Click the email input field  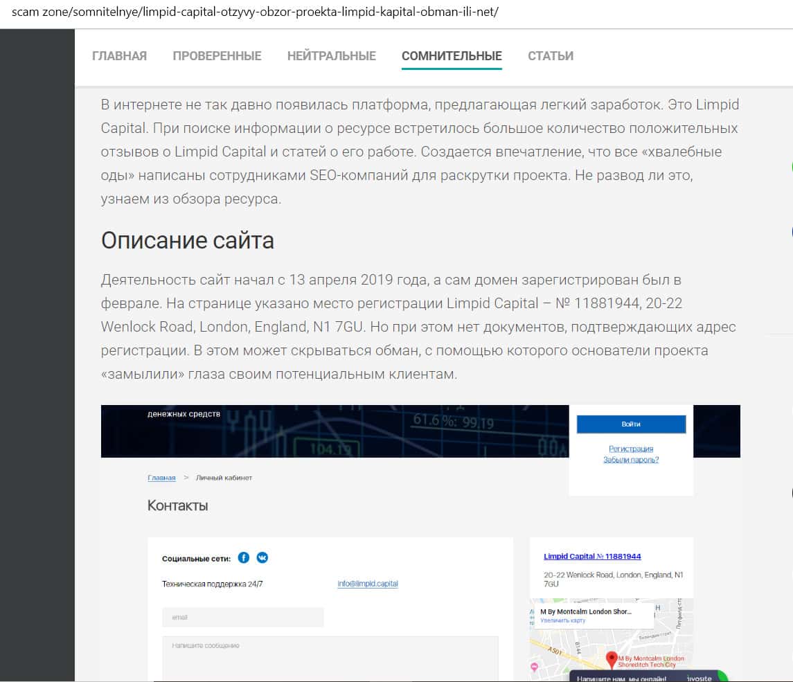point(243,618)
